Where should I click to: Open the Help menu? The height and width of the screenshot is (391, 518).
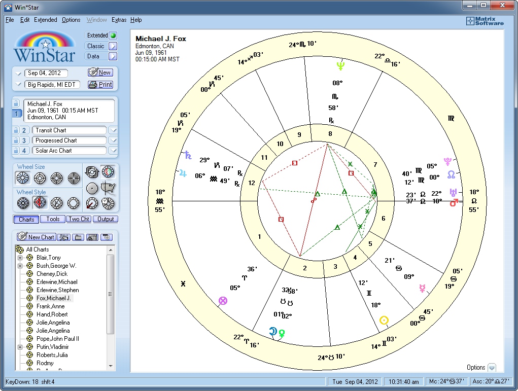tap(136, 20)
